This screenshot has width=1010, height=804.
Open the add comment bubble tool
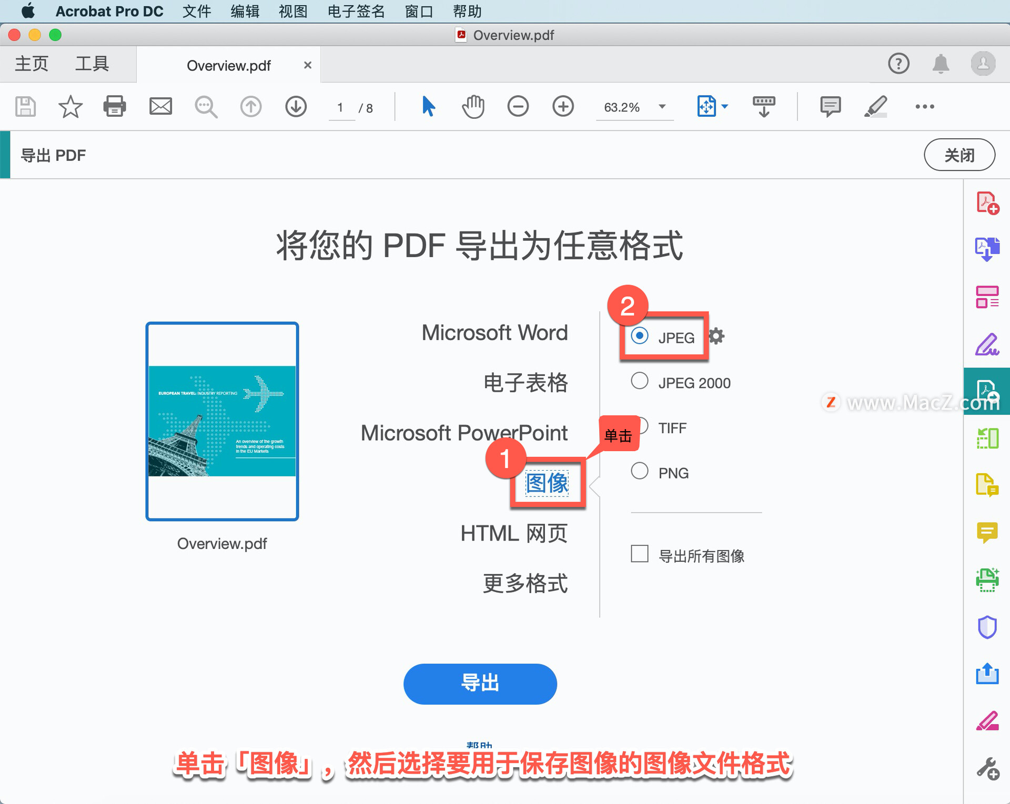tap(830, 107)
